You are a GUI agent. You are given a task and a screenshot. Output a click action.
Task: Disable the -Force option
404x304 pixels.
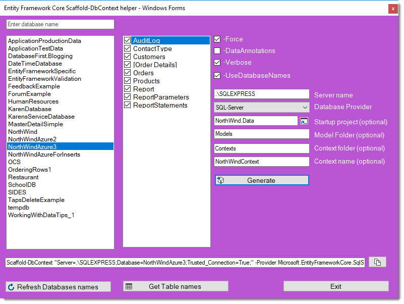[x=217, y=39]
